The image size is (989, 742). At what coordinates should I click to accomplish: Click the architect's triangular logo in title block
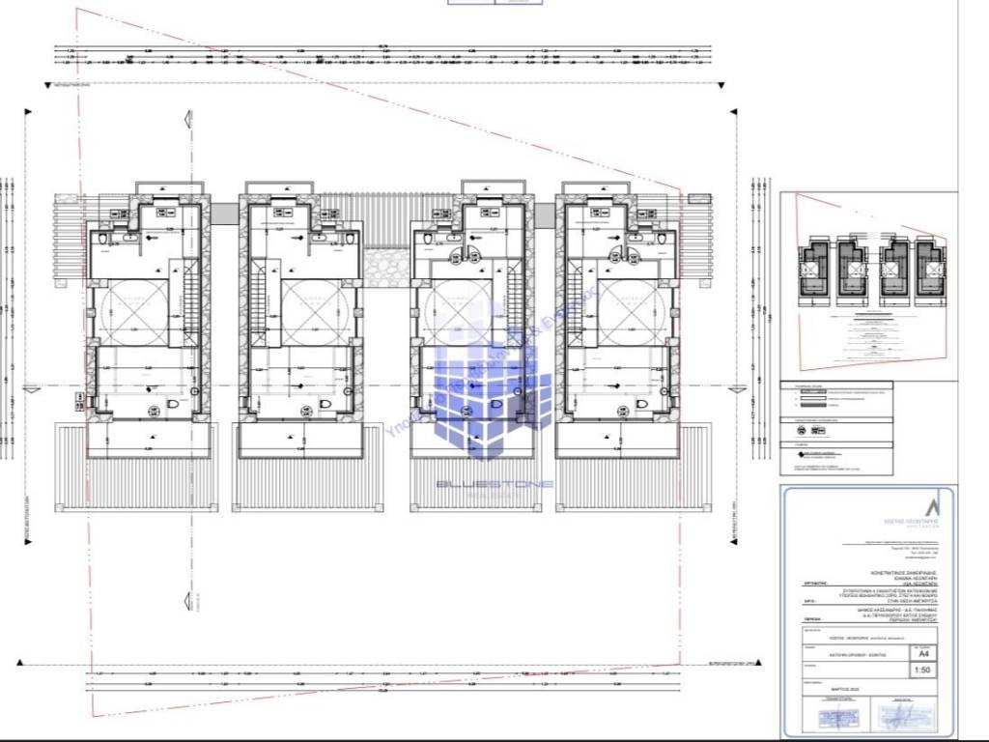tap(931, 506)
